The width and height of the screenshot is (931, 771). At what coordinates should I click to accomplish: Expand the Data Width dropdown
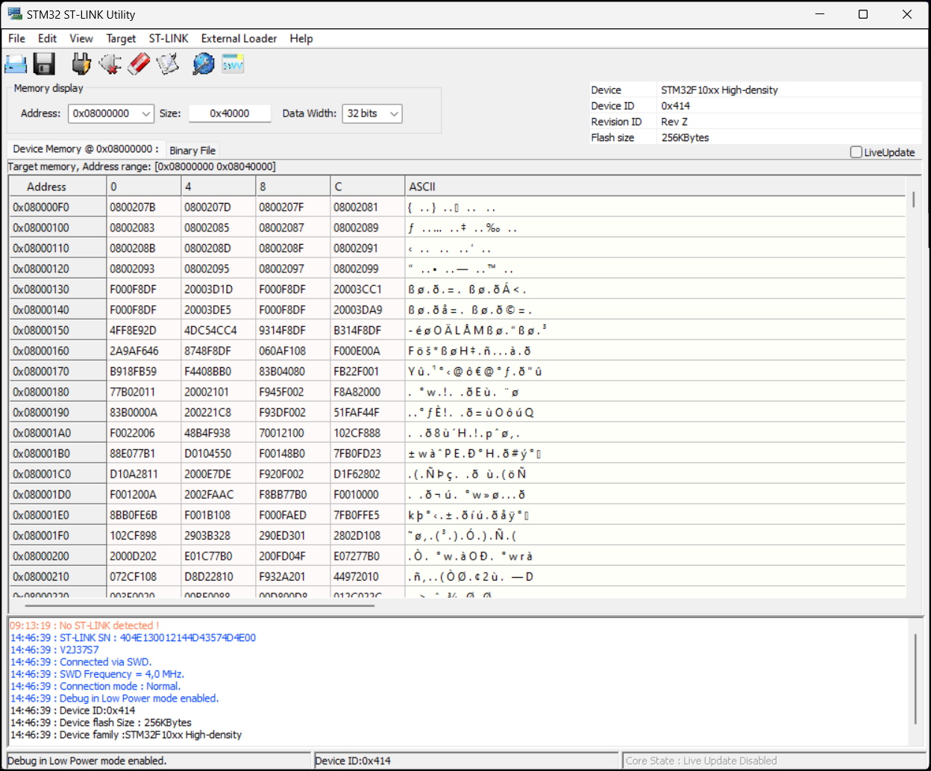click(395, 113)
